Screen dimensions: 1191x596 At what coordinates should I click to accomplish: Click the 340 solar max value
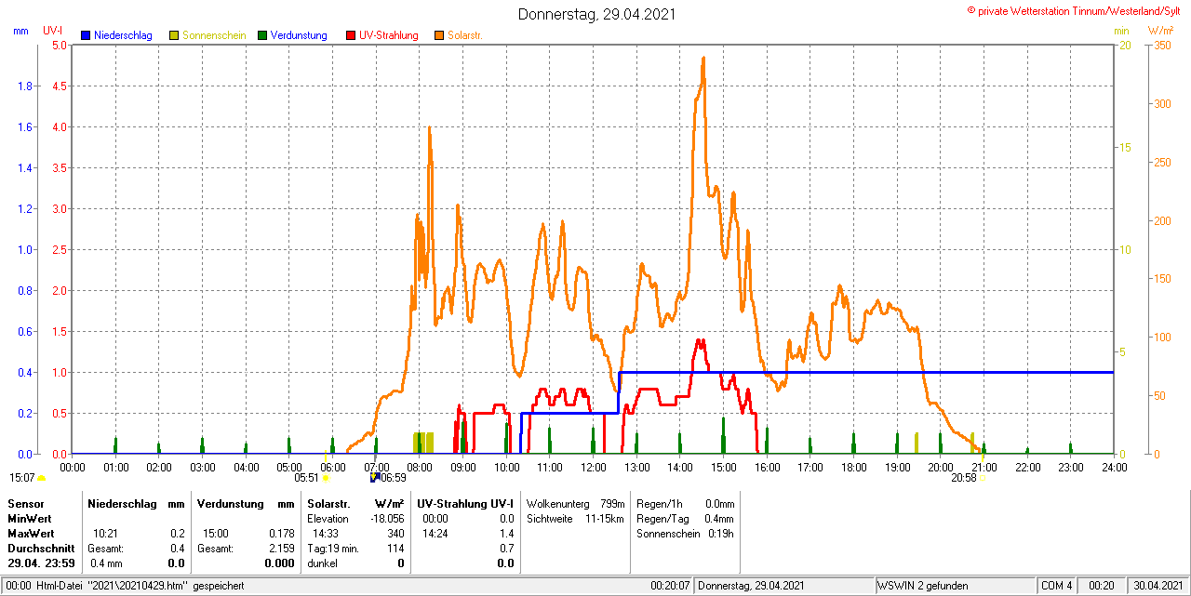point(395,534)
